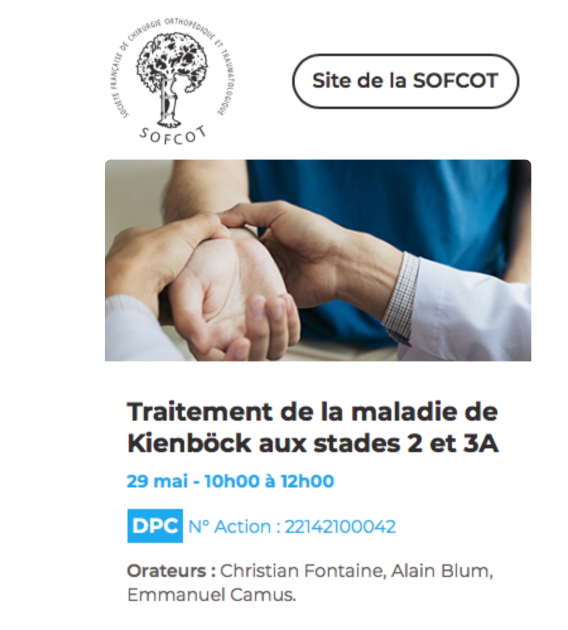Select speaker Emmanuel Camus
The image size is (568, 630).
coord(211,595)
